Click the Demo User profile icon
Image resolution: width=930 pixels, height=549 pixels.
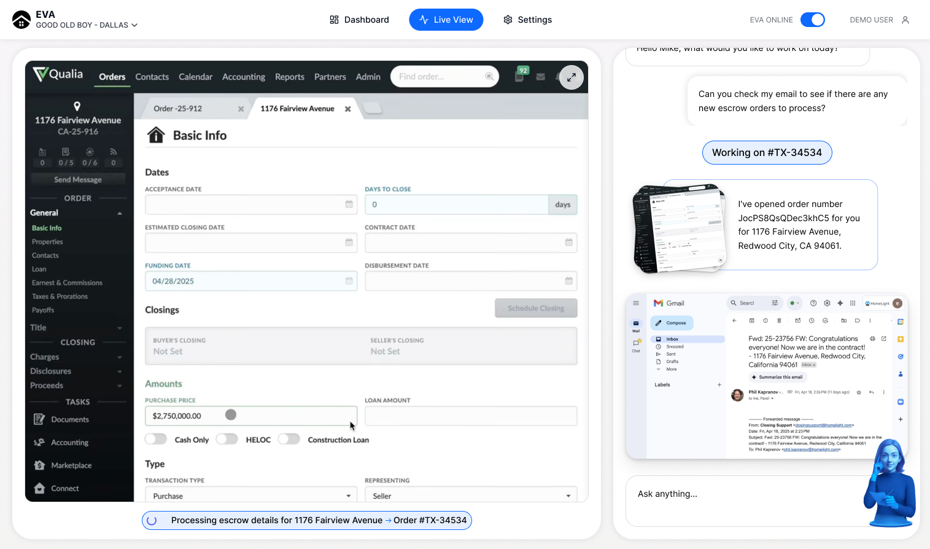coord(905,20)
